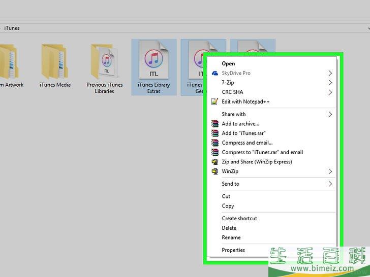Click the WinRAR icon beside Add to archive

(214, 124)
